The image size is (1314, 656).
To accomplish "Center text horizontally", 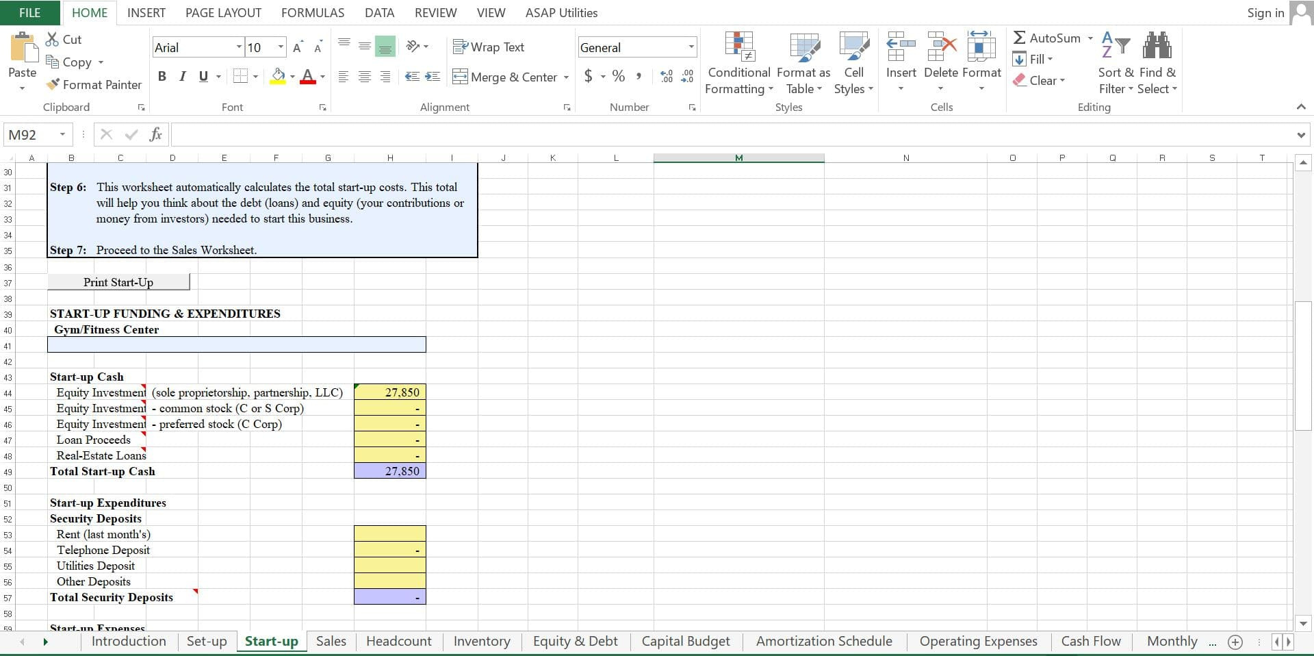I will click(x=365, y=76).
